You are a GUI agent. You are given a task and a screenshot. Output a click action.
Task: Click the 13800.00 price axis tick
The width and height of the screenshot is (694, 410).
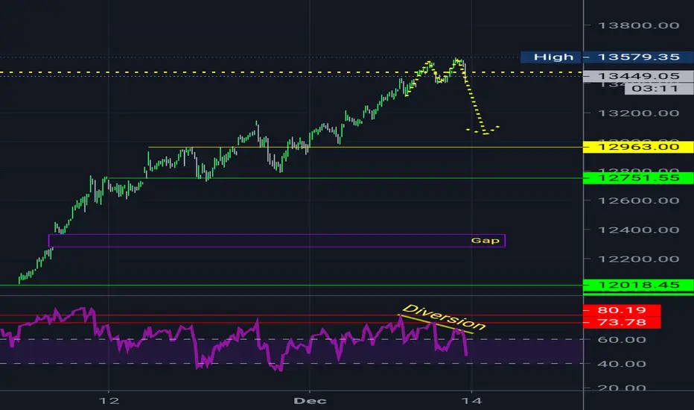(638, 25)
